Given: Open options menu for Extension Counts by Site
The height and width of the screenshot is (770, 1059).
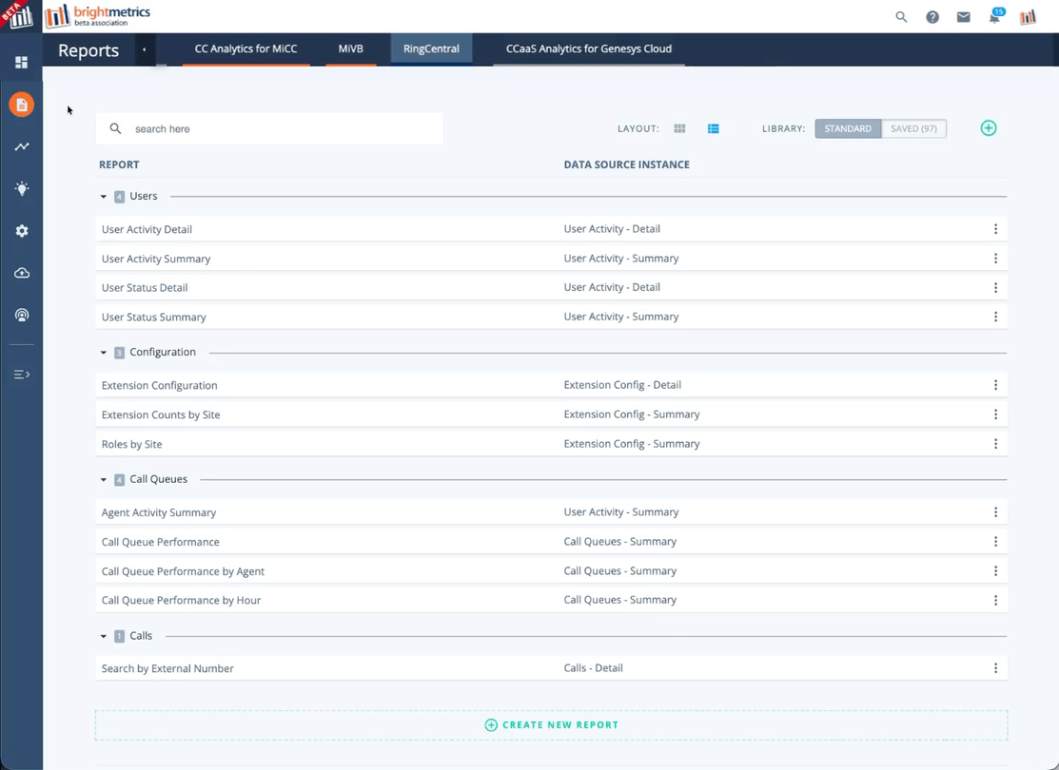Looking at the screenshot, I should click(x=995, y=414).
